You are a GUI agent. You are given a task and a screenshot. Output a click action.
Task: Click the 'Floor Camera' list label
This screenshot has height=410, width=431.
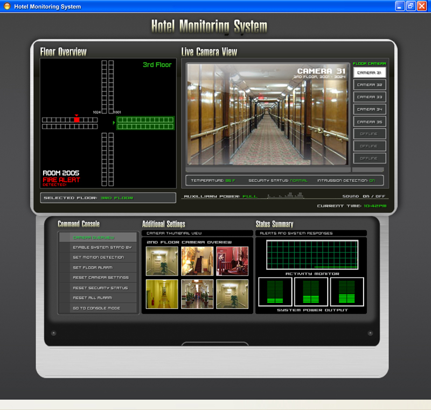(370, 63)
